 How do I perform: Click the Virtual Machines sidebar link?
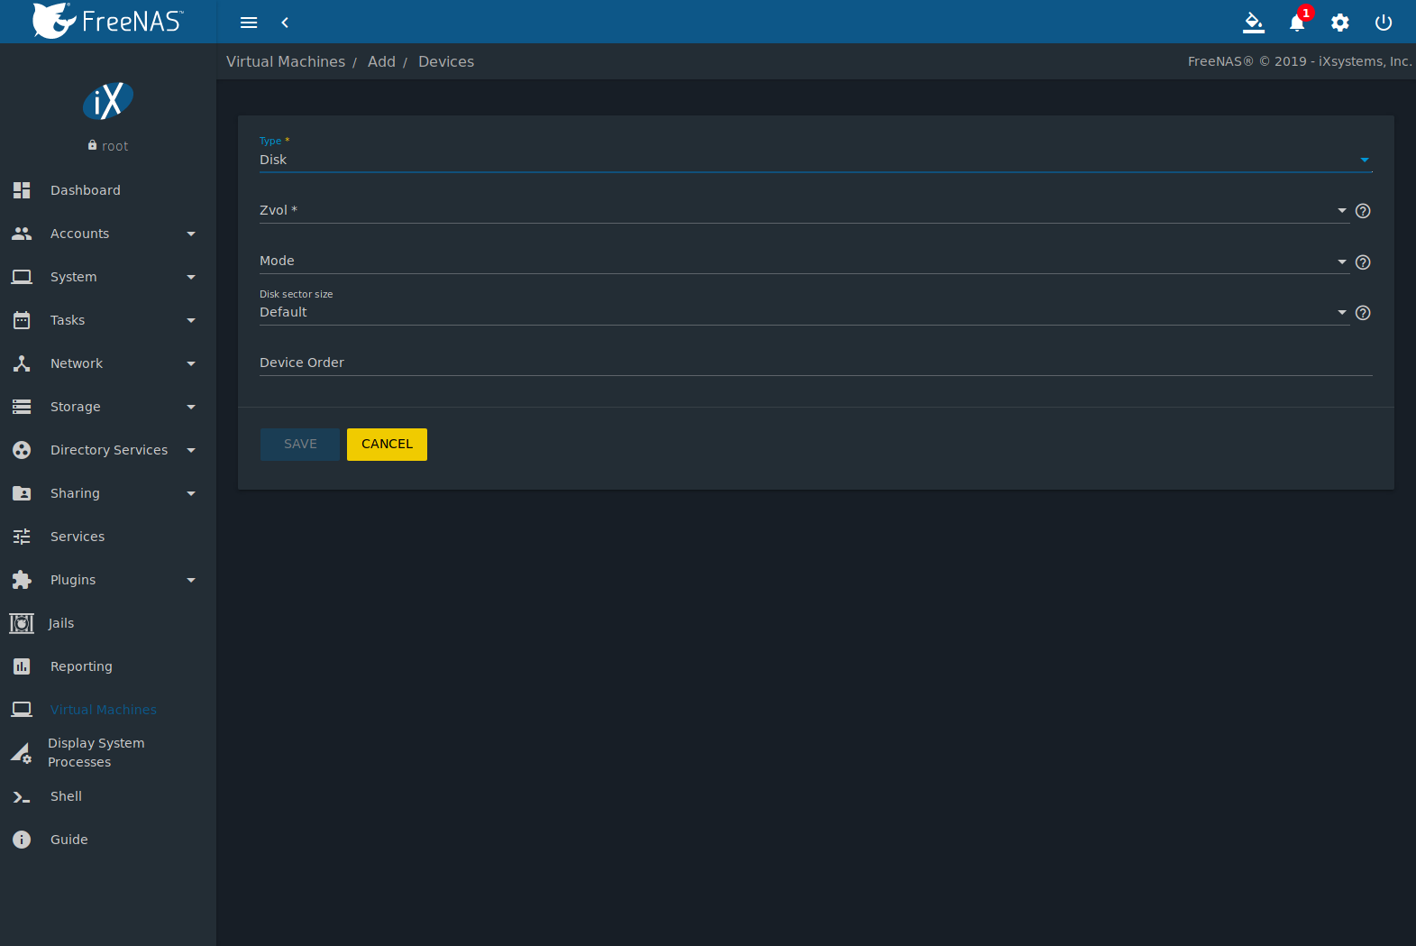pos(104,710)
